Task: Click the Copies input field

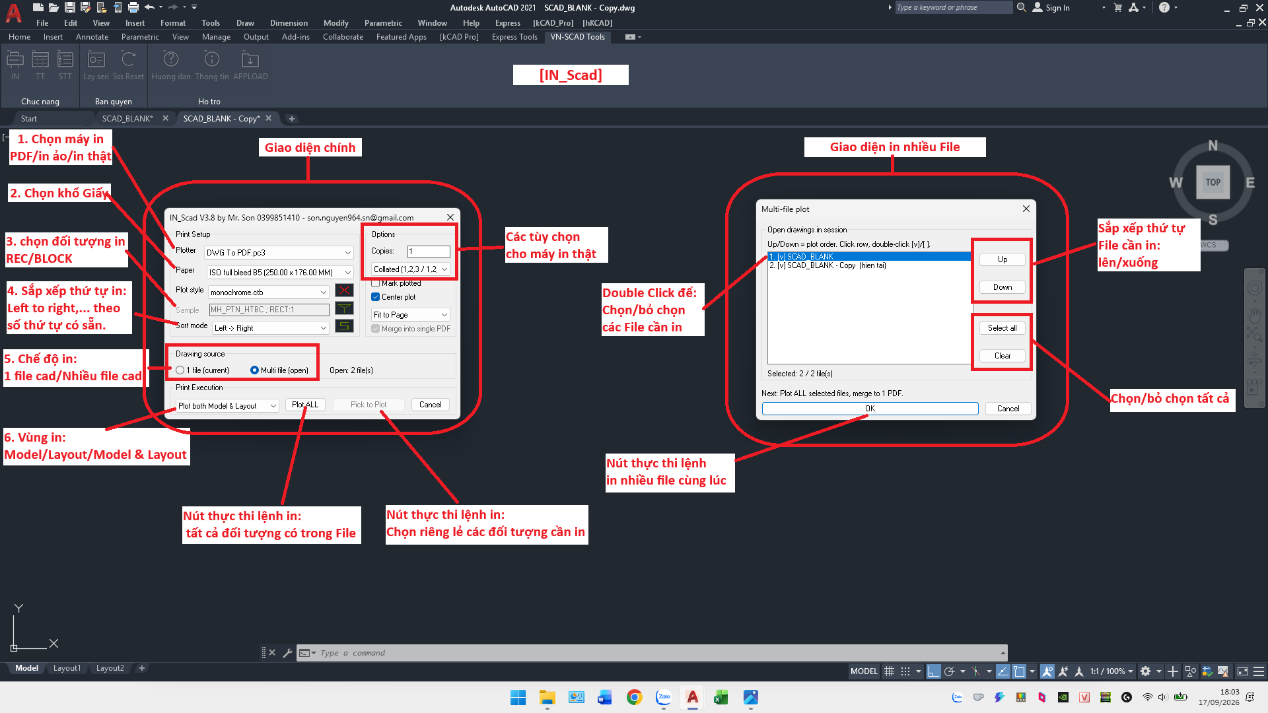Action: pos(429,252)
